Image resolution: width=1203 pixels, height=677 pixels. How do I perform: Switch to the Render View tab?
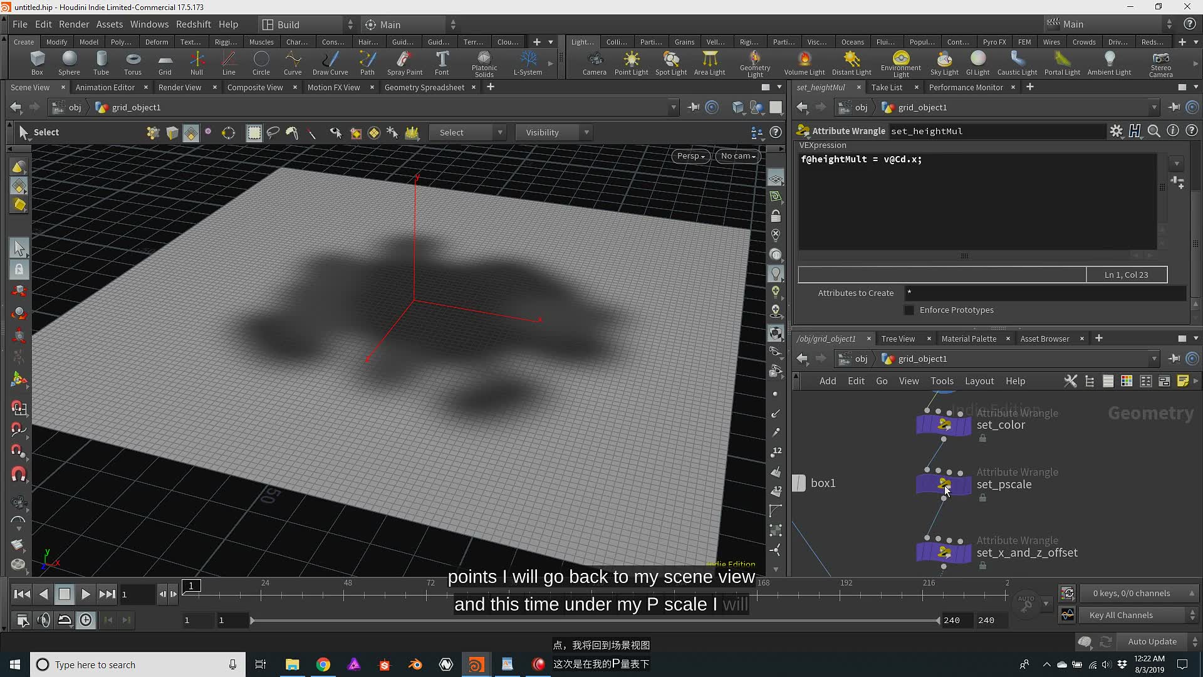[x=180, y=87]
